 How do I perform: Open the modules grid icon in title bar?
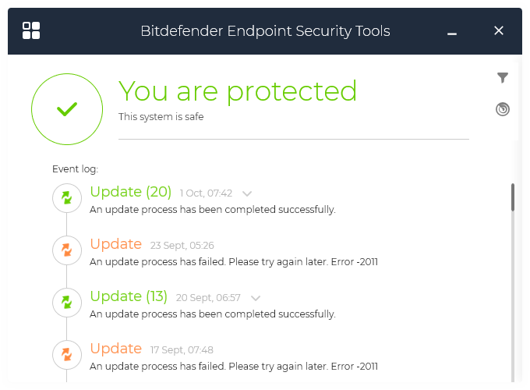(x=31, y=31)
